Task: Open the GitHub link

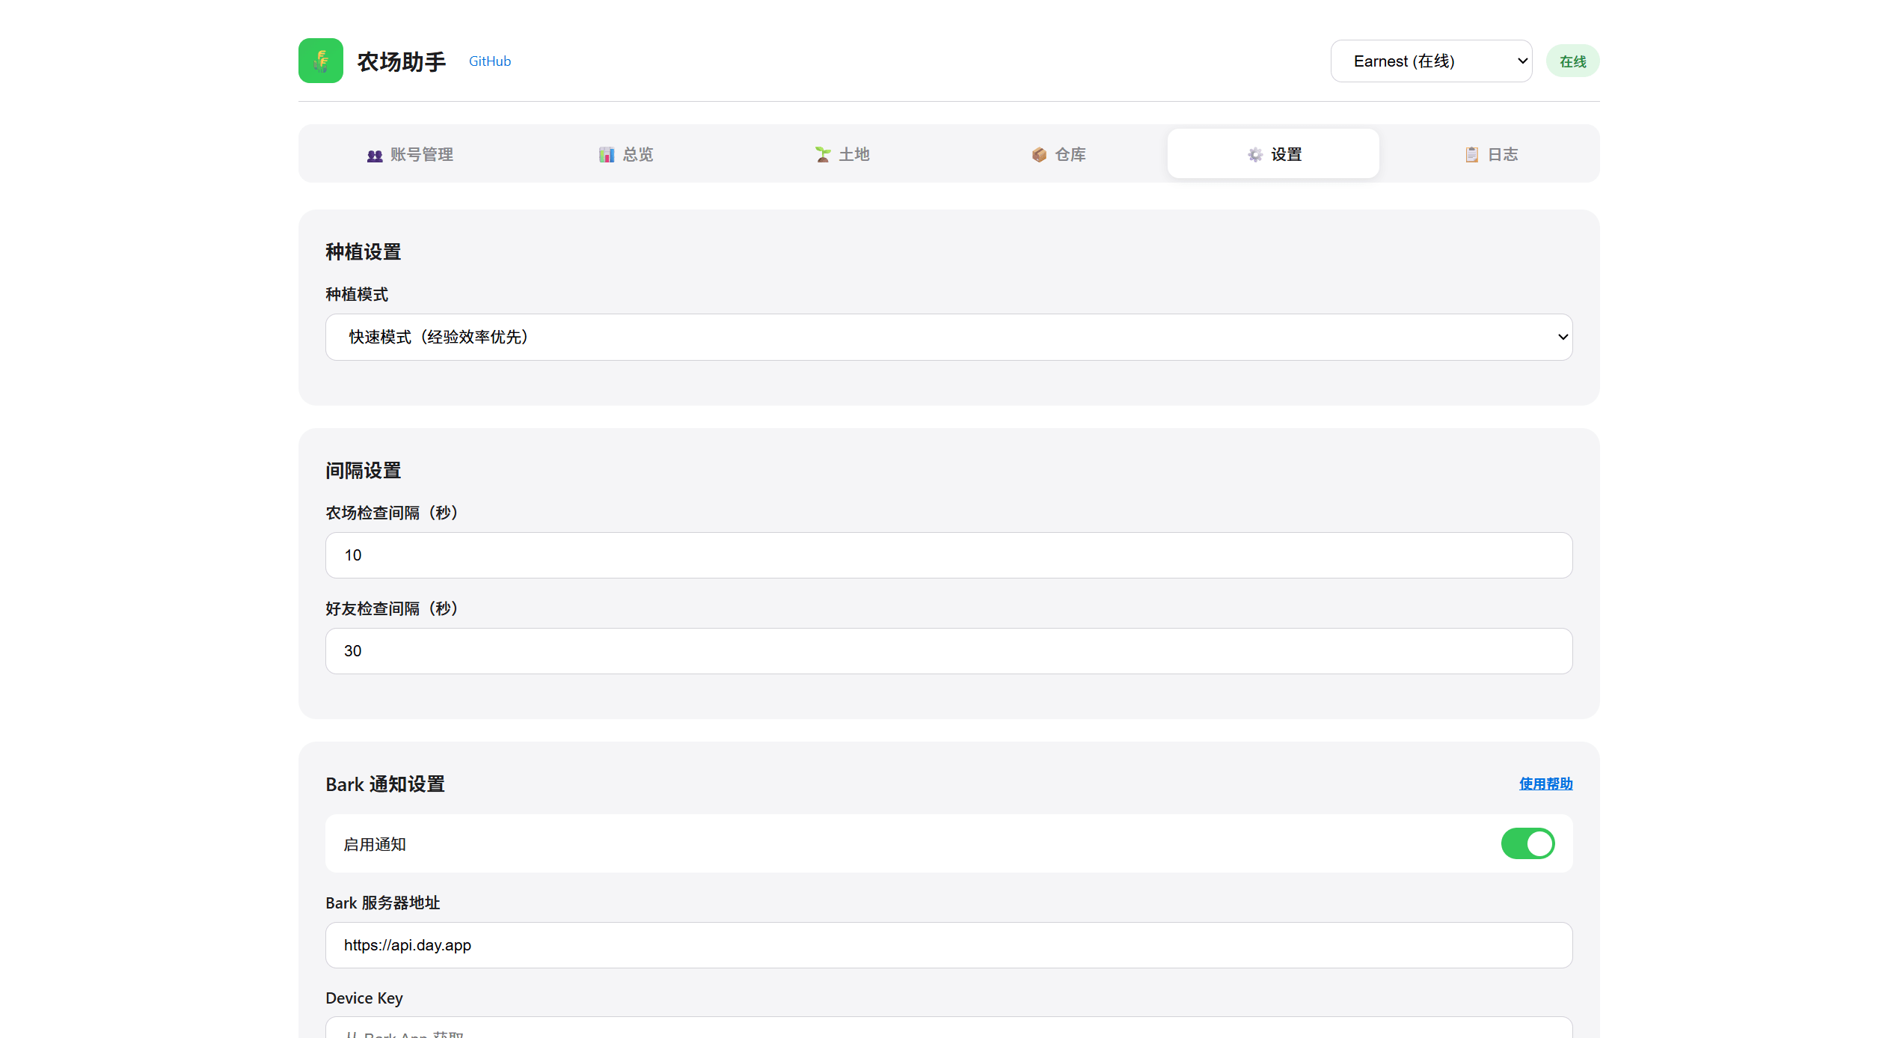Action: point(490,61)
